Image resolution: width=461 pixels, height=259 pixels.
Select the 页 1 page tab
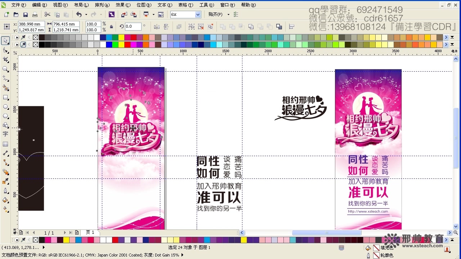pos(90,233)
